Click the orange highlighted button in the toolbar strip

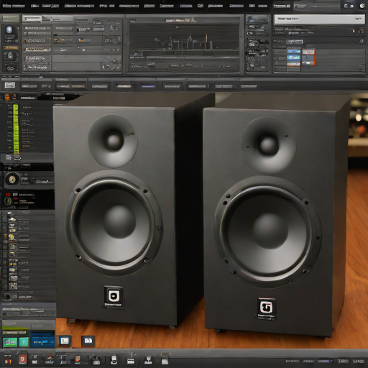78,86
